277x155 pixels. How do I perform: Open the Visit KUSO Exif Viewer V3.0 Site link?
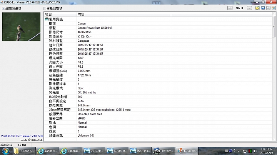(x=22, y=136)
